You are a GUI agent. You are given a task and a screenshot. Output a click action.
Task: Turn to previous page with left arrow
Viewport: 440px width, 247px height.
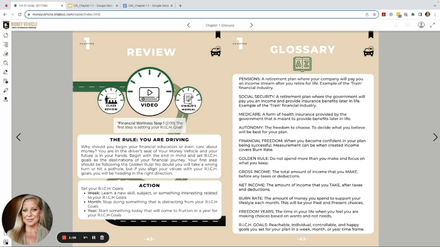19,137
